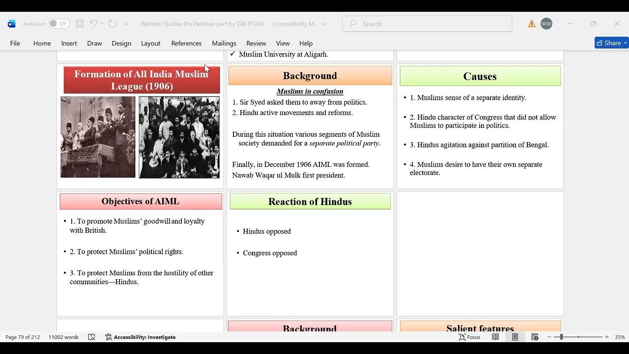Click 'Hindu active movements and reforms' line
The image size is (629, 354).
tap(292, 113)
